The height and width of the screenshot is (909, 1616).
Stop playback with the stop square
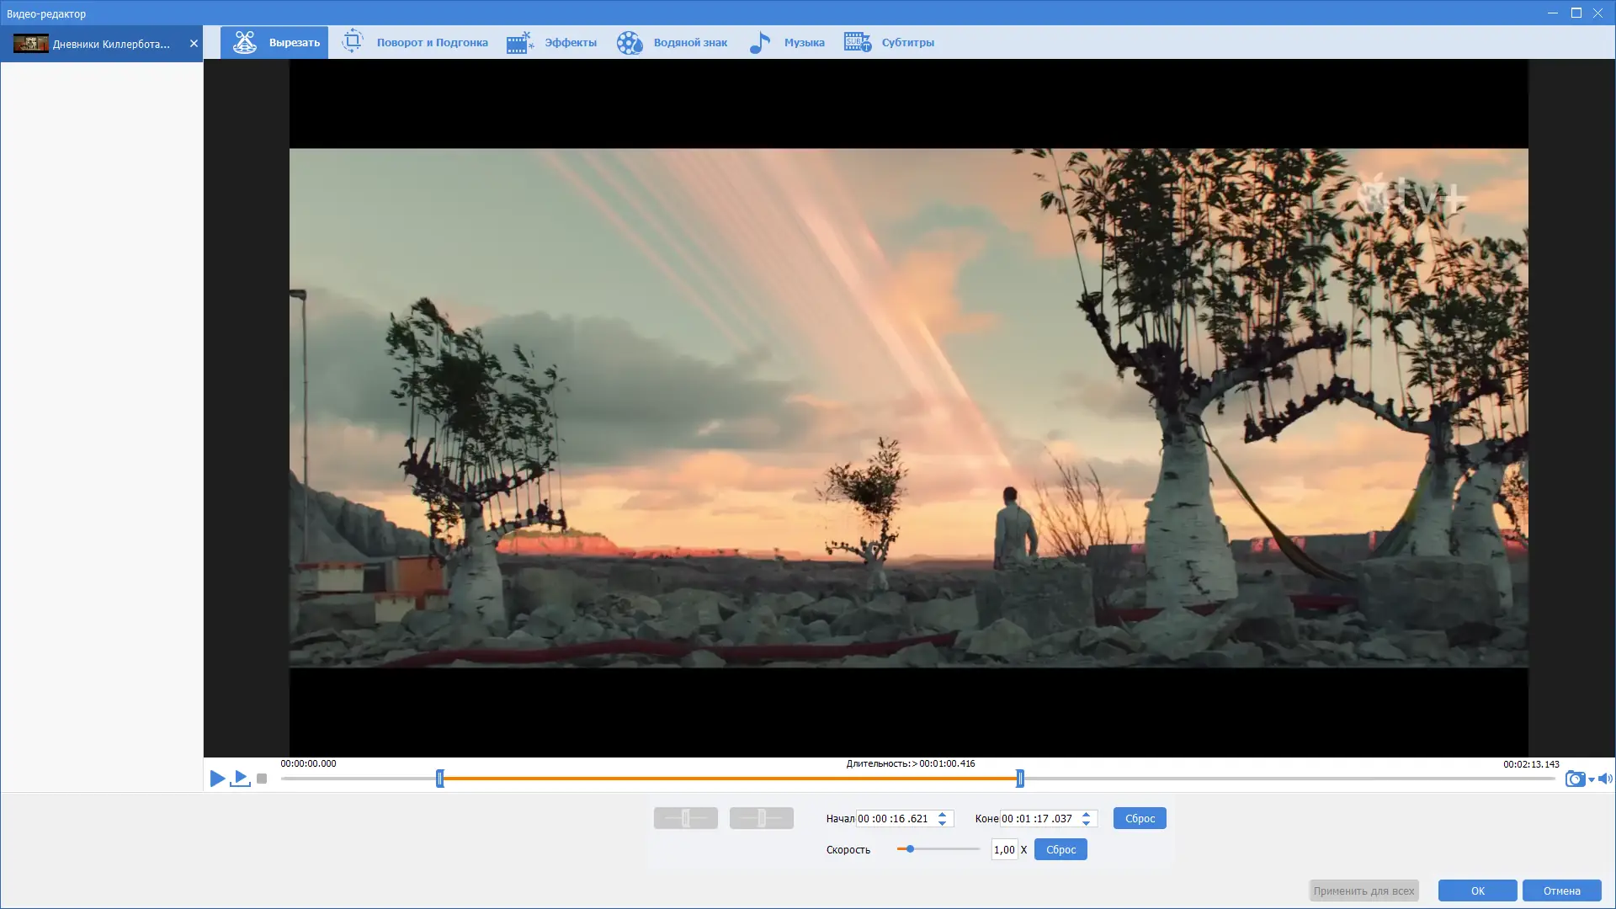262,779
